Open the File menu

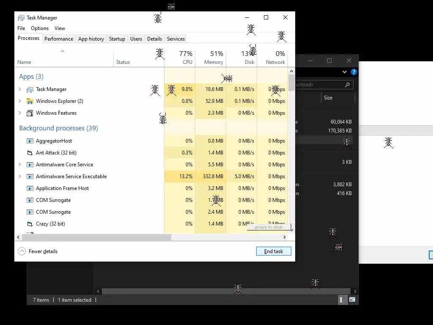click(x=21, y=28)
